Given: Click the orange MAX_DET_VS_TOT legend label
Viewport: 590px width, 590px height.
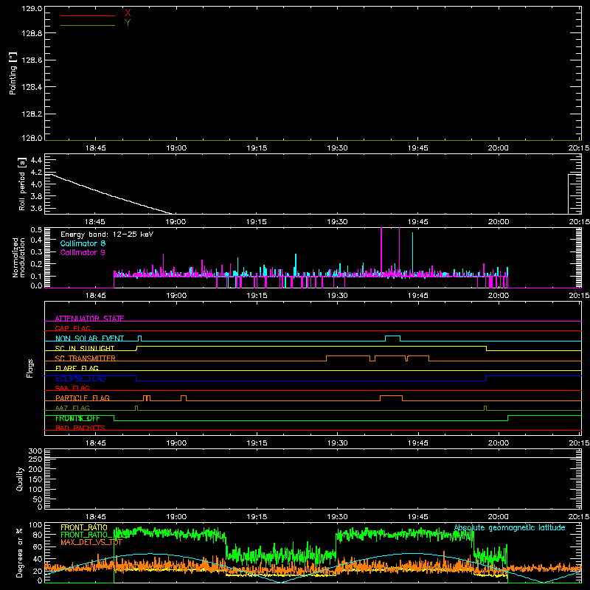Looking at the screenshot, I should click(x=91, y=542).
